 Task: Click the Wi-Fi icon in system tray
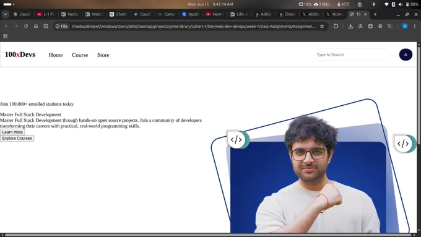click(x=386, y=4)
